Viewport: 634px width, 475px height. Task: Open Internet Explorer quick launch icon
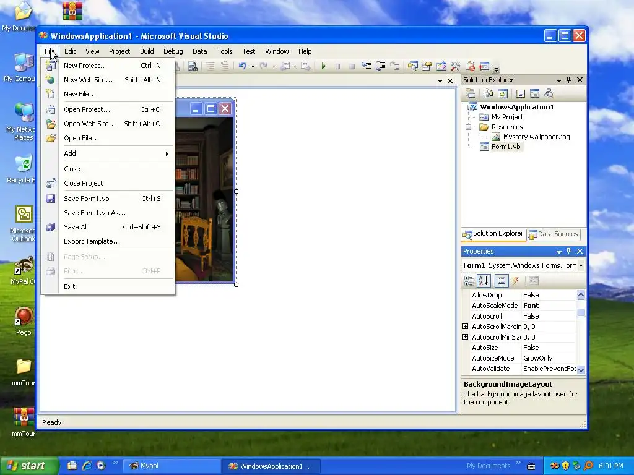[87, 466]
